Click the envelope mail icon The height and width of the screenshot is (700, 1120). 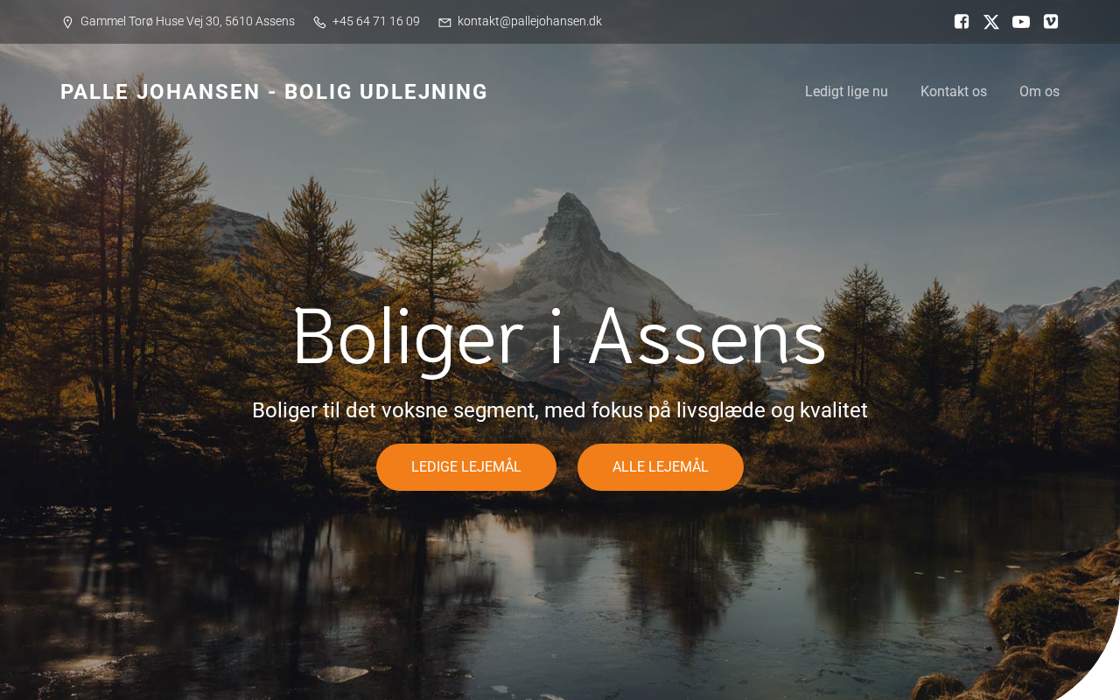click(444, 22)
